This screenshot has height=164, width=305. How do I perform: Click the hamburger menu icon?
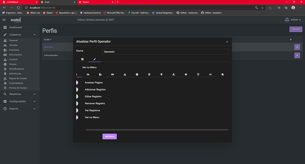(x=4, y=20)
